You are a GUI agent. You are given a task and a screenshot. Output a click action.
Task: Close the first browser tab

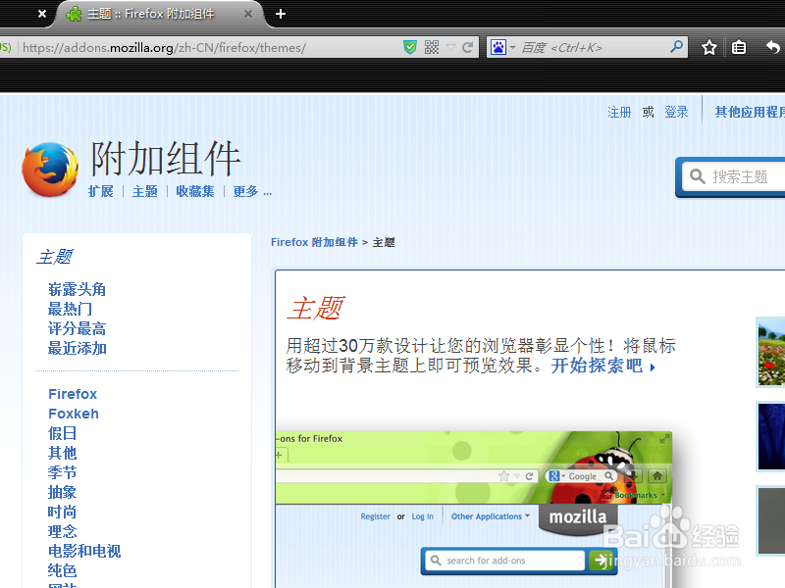(42, 14)
